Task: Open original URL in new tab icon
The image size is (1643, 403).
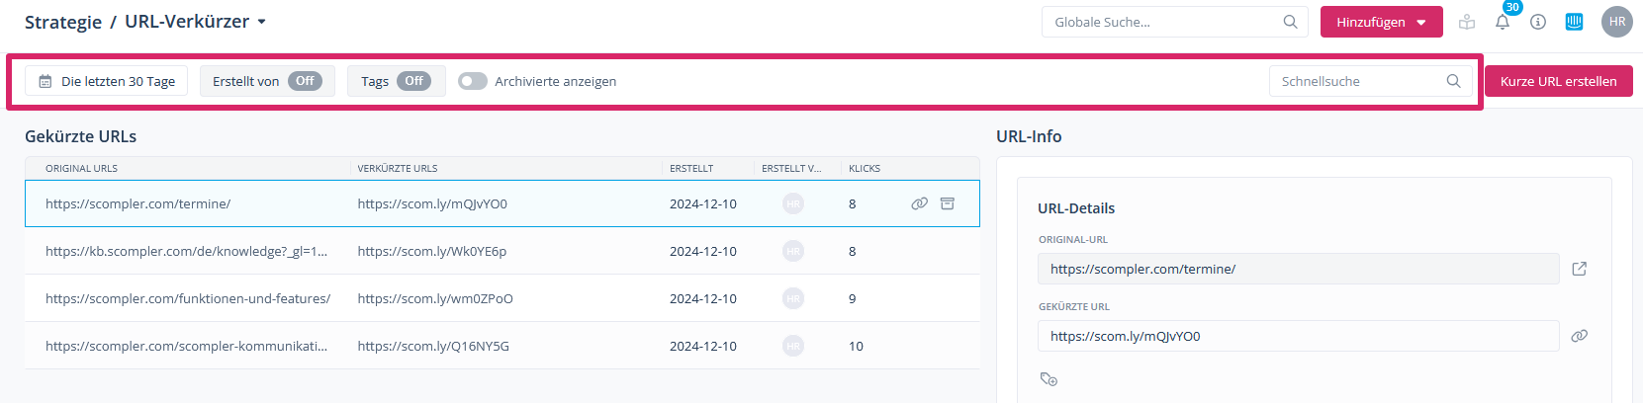Action: point(1579,269)
